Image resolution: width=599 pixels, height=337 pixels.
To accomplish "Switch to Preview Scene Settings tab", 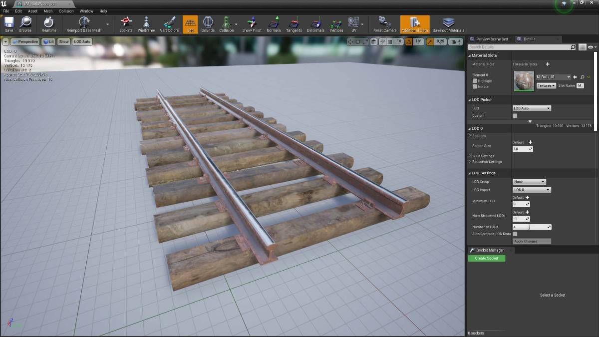I will tap(490, 39).
